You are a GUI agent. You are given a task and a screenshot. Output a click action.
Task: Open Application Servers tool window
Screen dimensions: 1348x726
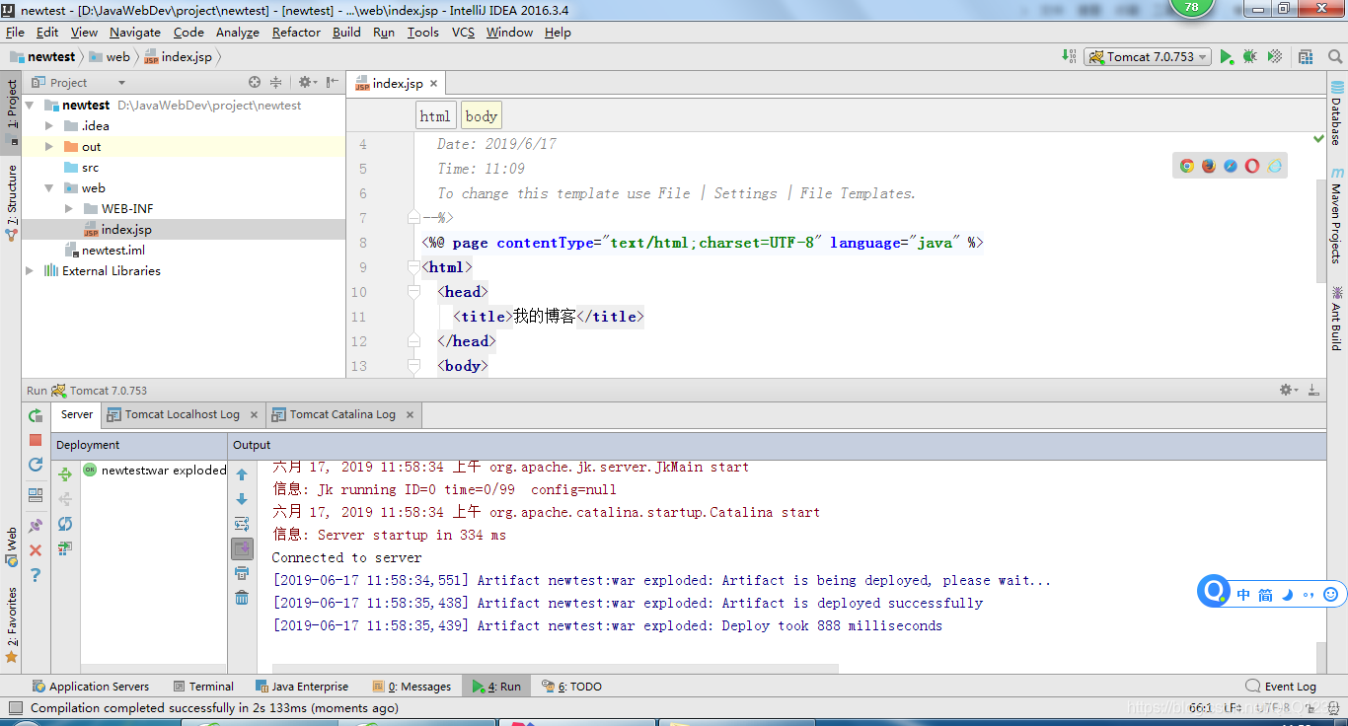91,687
